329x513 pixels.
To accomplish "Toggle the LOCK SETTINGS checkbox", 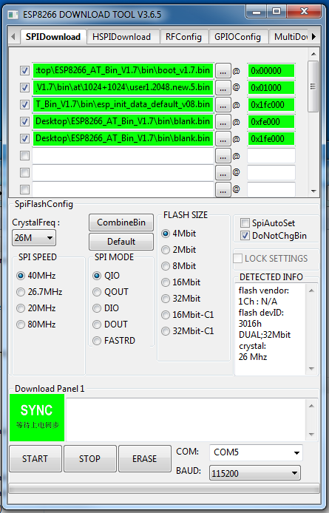I will [x=237, y=259].
